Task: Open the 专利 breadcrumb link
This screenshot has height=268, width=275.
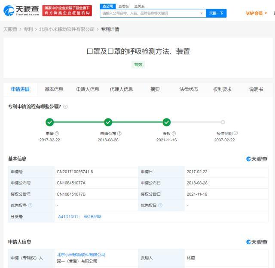Action: [x=28, y=29]
